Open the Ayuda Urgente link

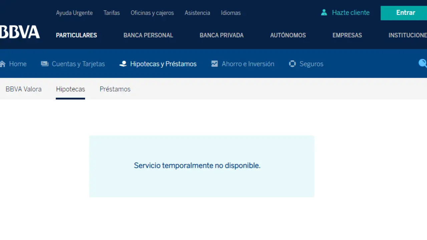click(74, 13)
